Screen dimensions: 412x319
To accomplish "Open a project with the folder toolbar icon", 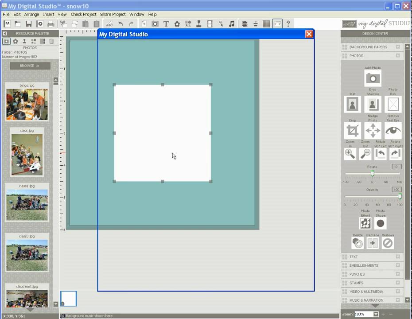I will tap(18, 24).
